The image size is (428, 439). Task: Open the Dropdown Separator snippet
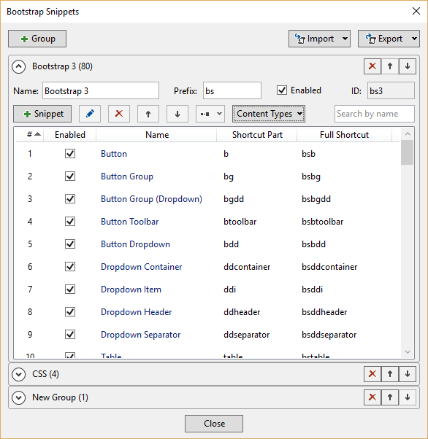(x=141, y=335)
